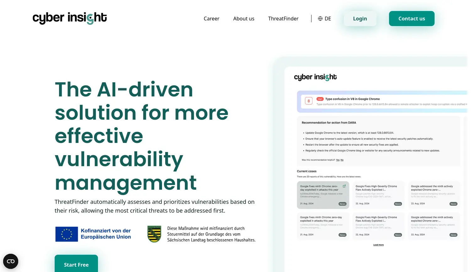Image resolution: width=471 pixels, height=272 pixels.
Task: Open the ThreatFinder page from the navigation
Action: coord(283,19)
